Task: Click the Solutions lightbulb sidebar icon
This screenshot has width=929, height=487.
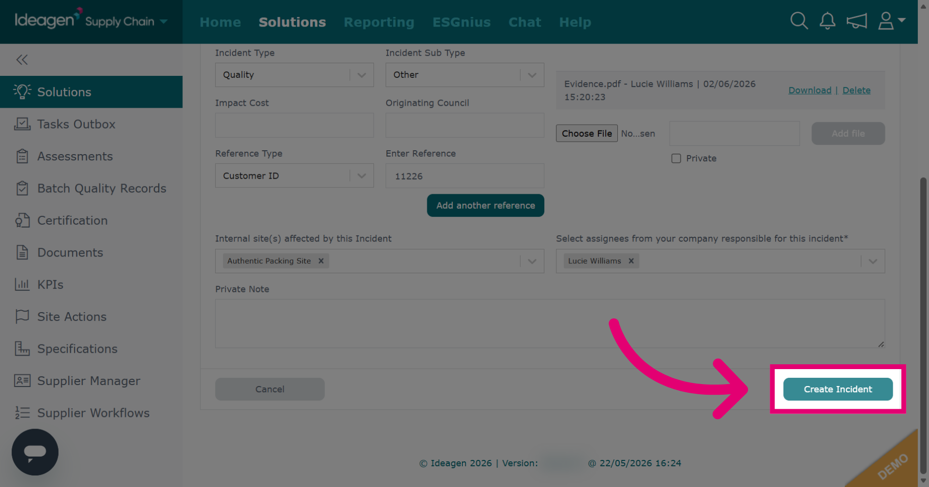Action: coord(22,91)
